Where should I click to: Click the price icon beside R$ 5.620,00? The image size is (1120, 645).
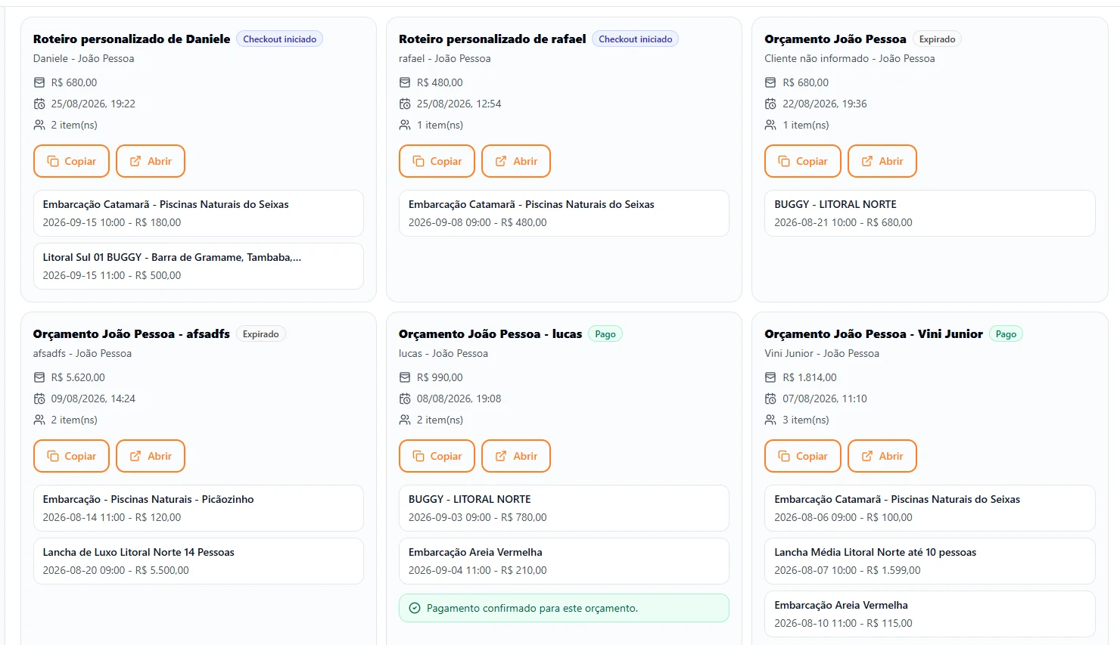click(x=39, y=377)
